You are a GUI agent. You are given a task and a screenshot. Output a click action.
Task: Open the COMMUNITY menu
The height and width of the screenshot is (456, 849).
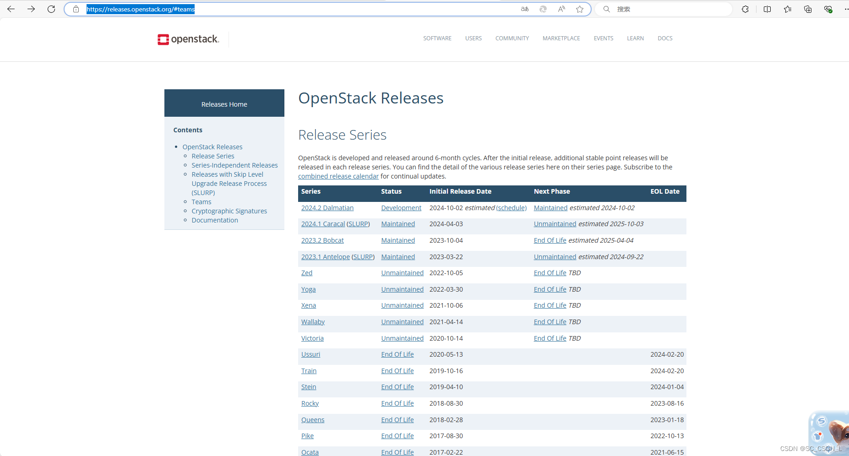click(512, 38)
